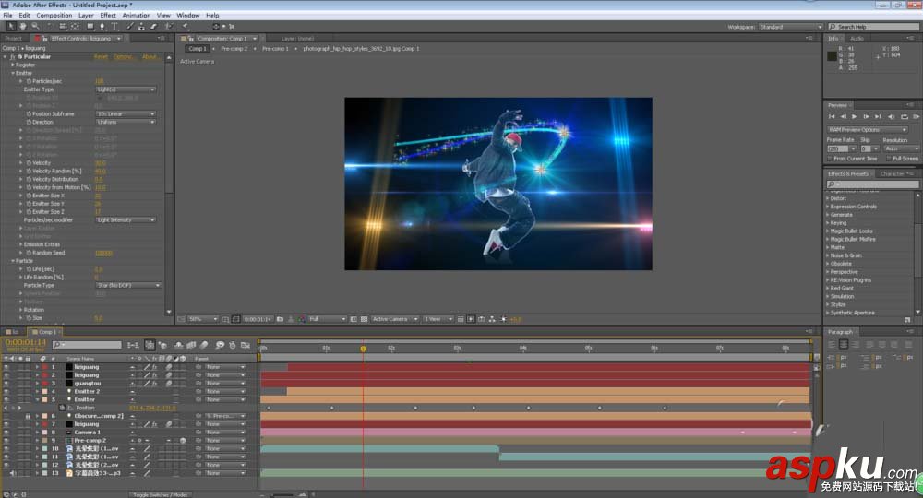Open the Emitter Type dropdown

(126, 89)
